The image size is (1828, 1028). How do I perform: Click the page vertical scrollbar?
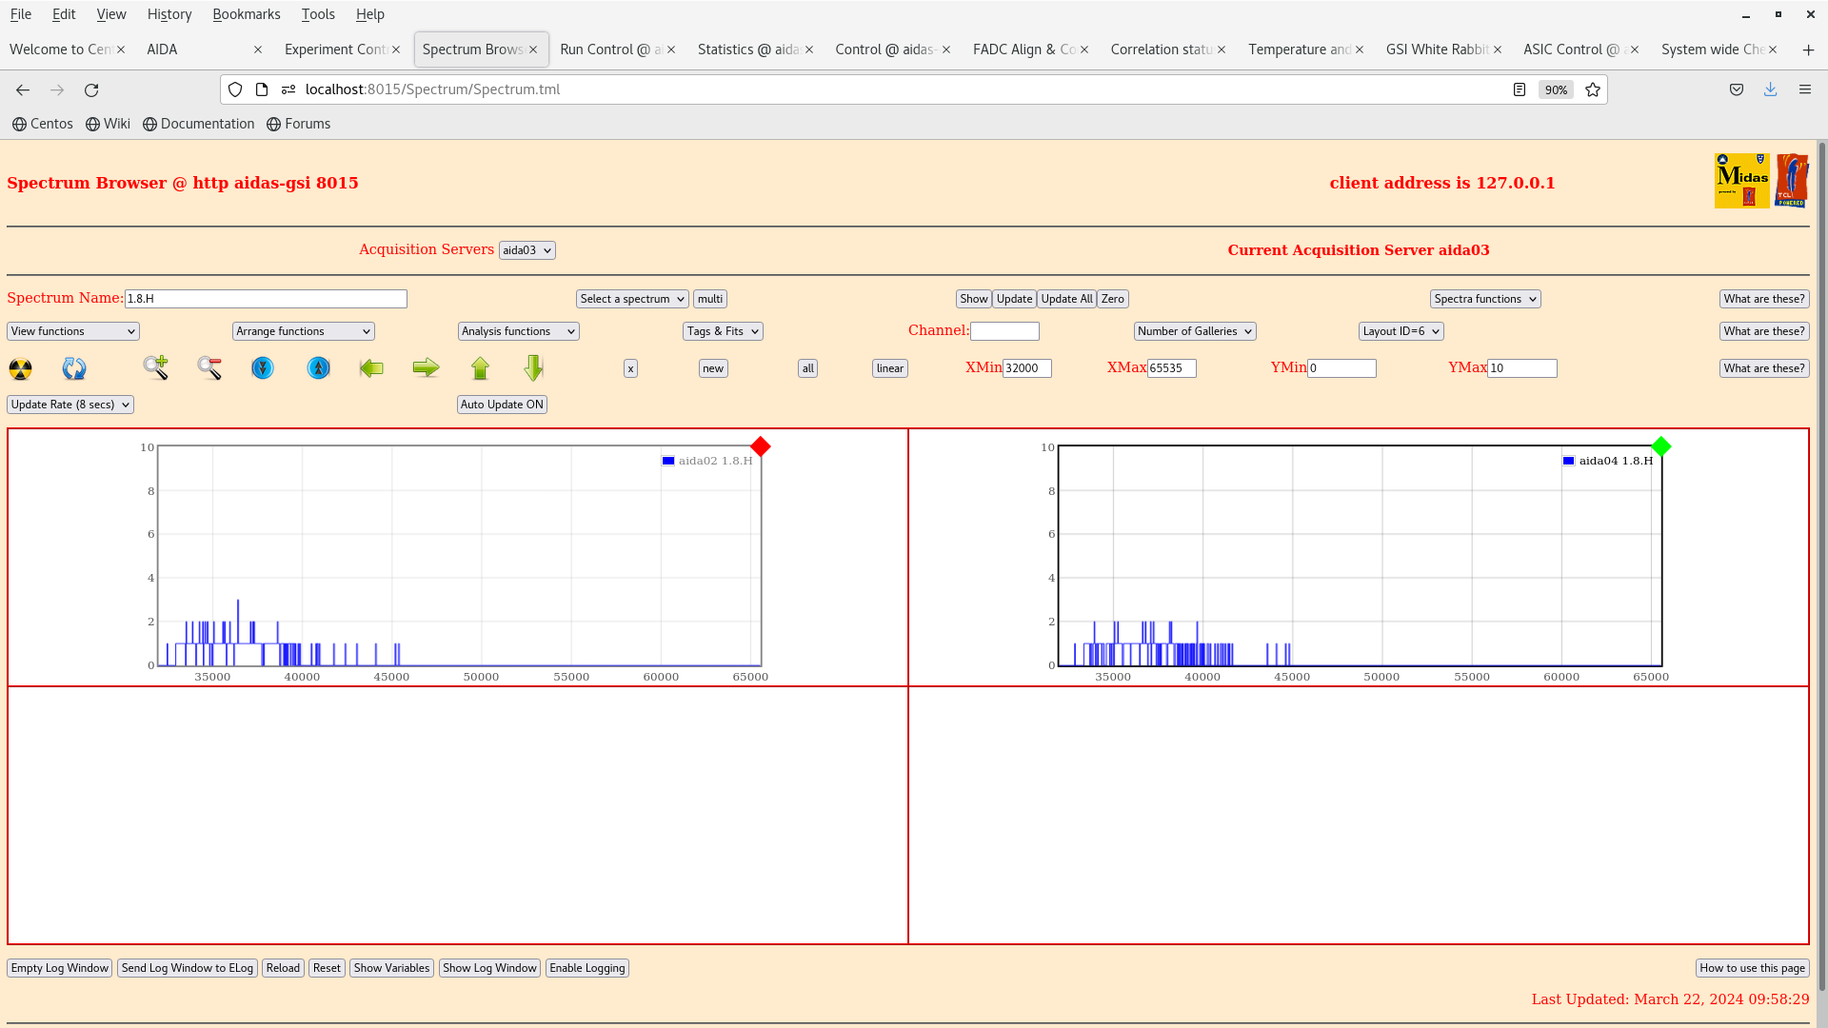click(x=1822, y=566)
